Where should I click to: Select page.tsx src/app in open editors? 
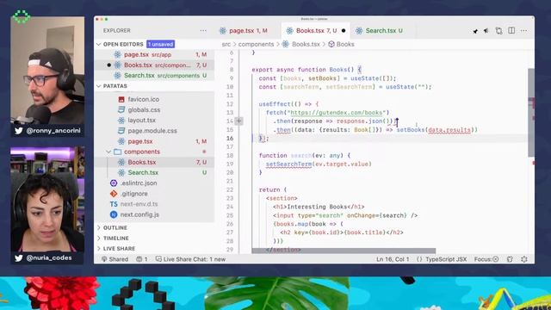click(155, 54)
